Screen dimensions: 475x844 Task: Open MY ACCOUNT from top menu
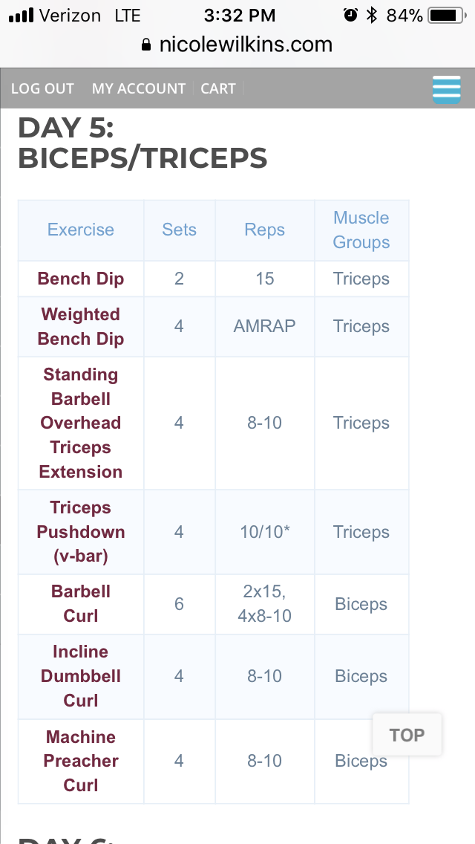[x=139, y=88]
